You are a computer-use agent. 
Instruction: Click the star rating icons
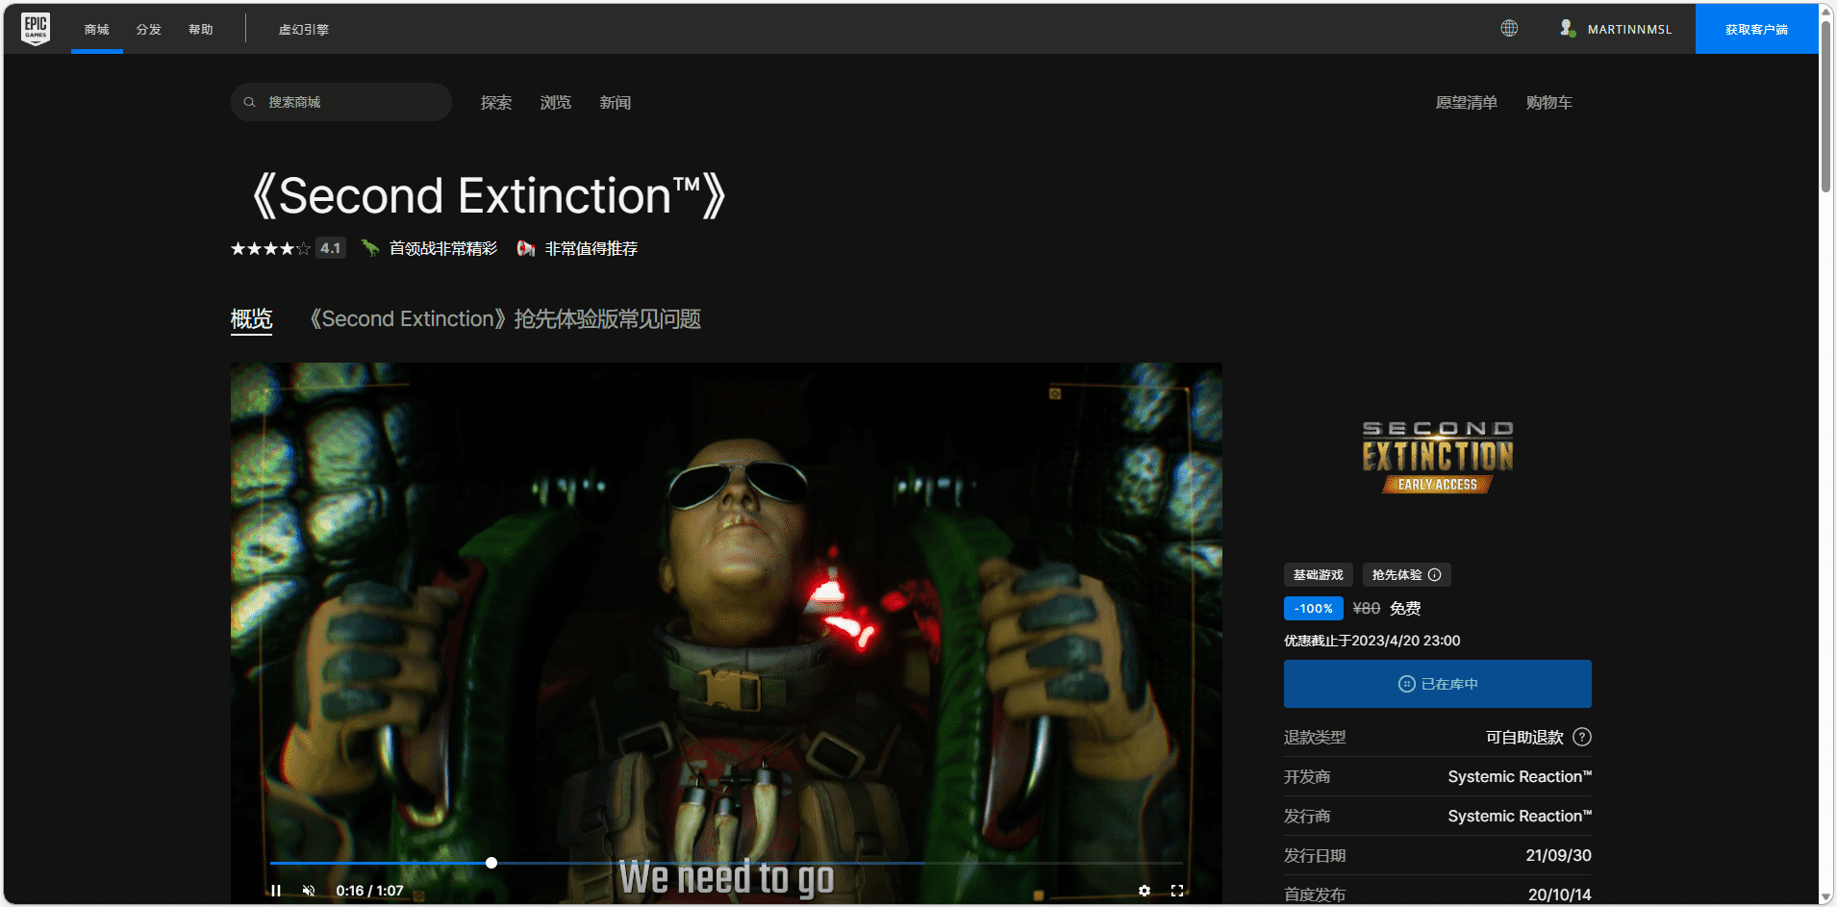[270, 248]
